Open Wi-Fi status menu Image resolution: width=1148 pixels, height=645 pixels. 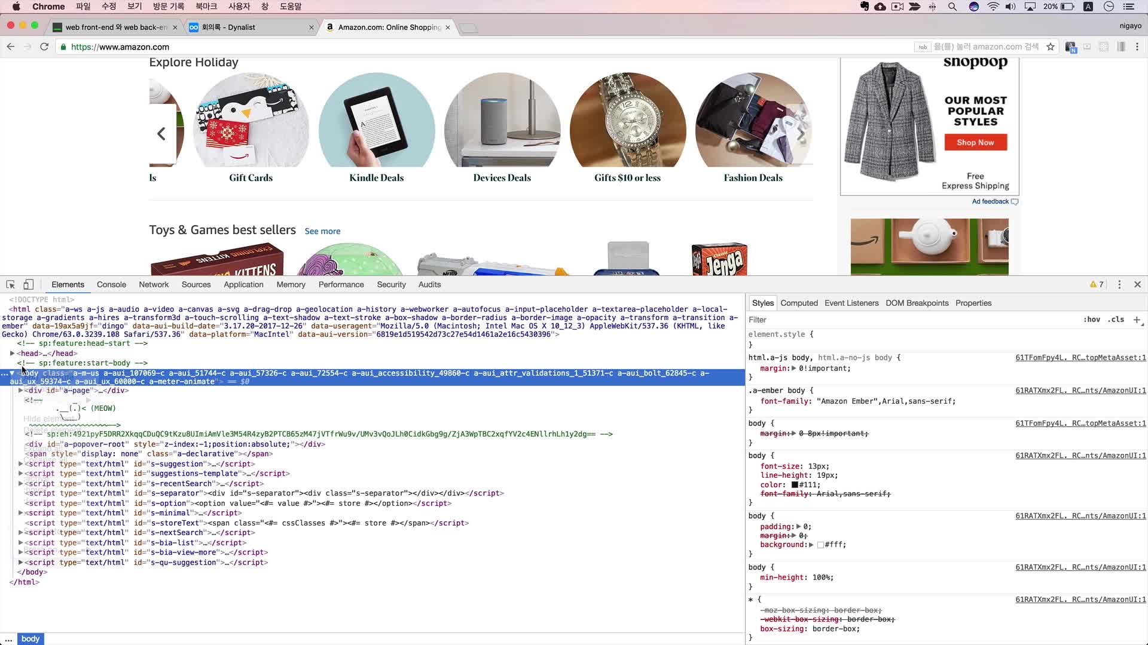click(x=993, y=7)
